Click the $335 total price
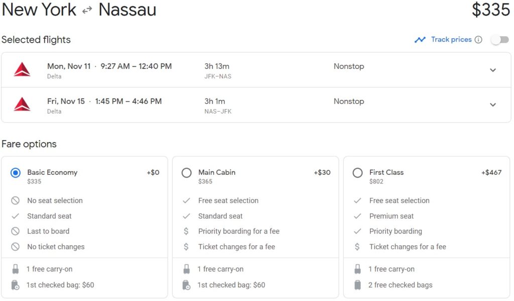514x301 pixels. tap(490, 10)
